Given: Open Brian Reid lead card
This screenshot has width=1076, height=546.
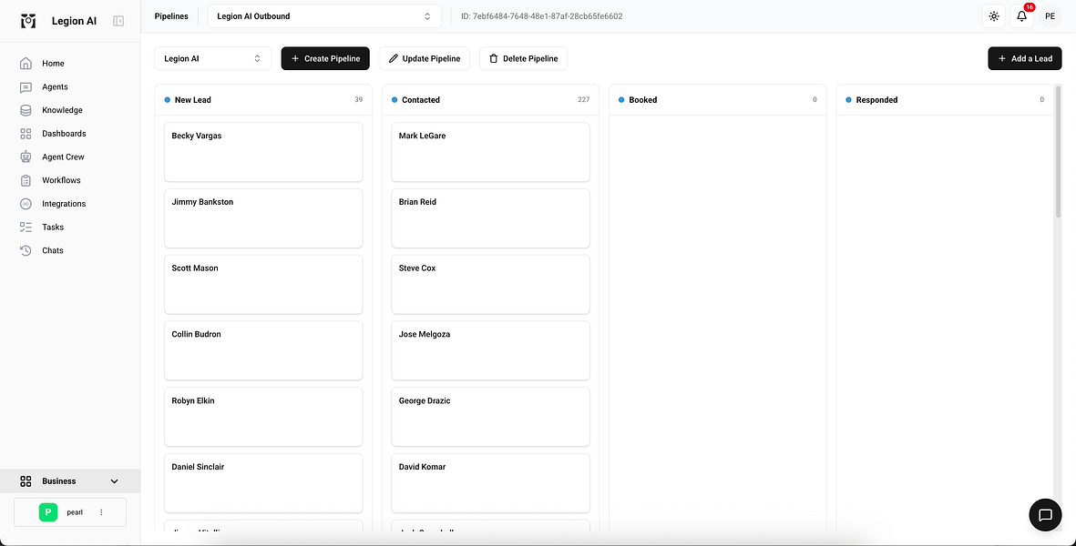Looking at the screenshot, I should 491,218.
